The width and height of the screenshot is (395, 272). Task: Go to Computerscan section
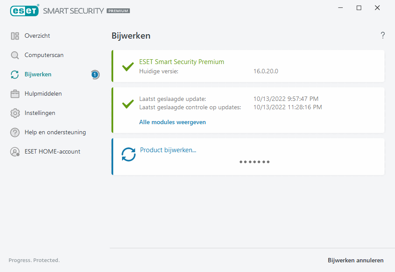click(44, 55)
